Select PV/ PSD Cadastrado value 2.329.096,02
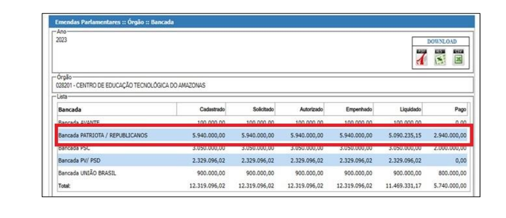 click(209, 161)
